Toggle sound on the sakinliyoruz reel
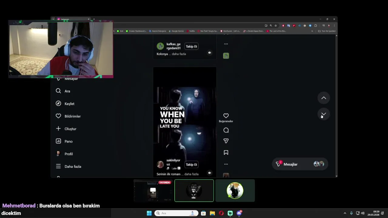The height and width of the screenshot is (218, 388). (209, 173)
